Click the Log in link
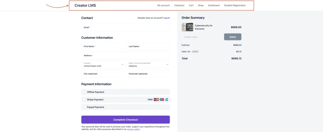This screenshot has width=323, height=132. point(167,18)
